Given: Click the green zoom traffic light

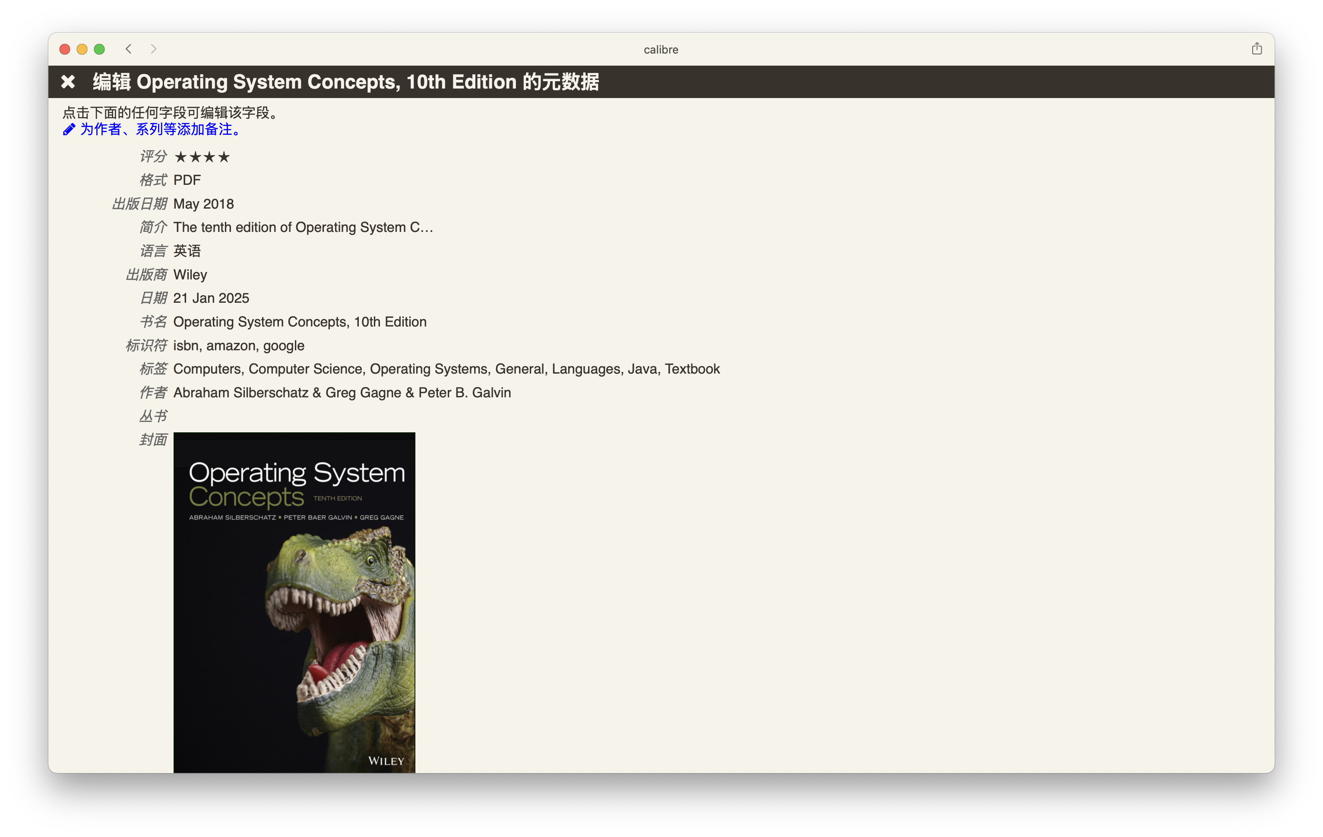Looking at the screenshot, I should (x=99, y=49).
